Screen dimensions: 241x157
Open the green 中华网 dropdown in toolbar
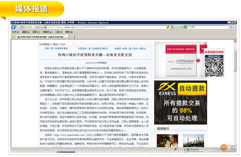tap(30, 27)
